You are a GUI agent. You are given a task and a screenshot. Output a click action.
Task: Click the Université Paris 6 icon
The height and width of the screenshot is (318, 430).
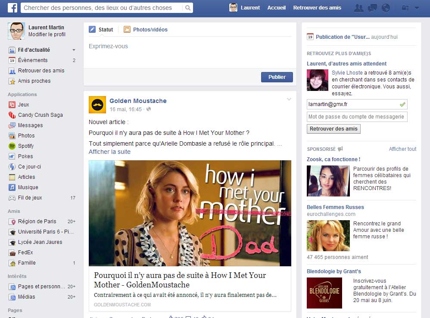[12, 232]
